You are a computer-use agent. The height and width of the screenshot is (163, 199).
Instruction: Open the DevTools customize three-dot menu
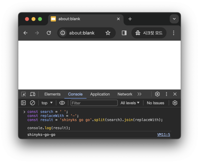coord(166,94)
